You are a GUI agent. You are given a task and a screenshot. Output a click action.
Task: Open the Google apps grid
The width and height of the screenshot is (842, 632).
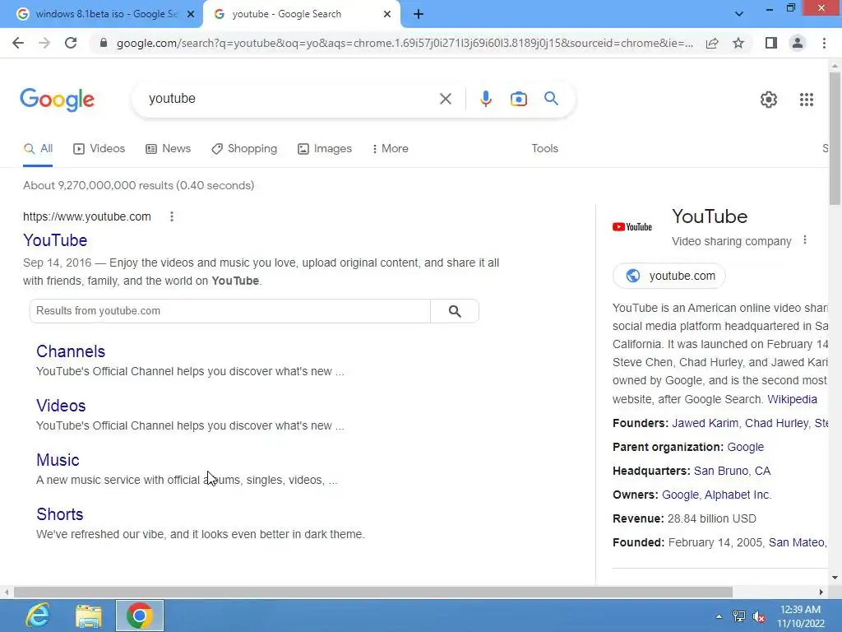pyautogui.click(x=806, y=100)
